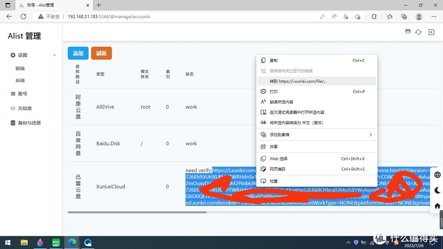Screen dimensions: 443x249
Task: Open the language globe icon on right edge
Action: coord(437,174)
